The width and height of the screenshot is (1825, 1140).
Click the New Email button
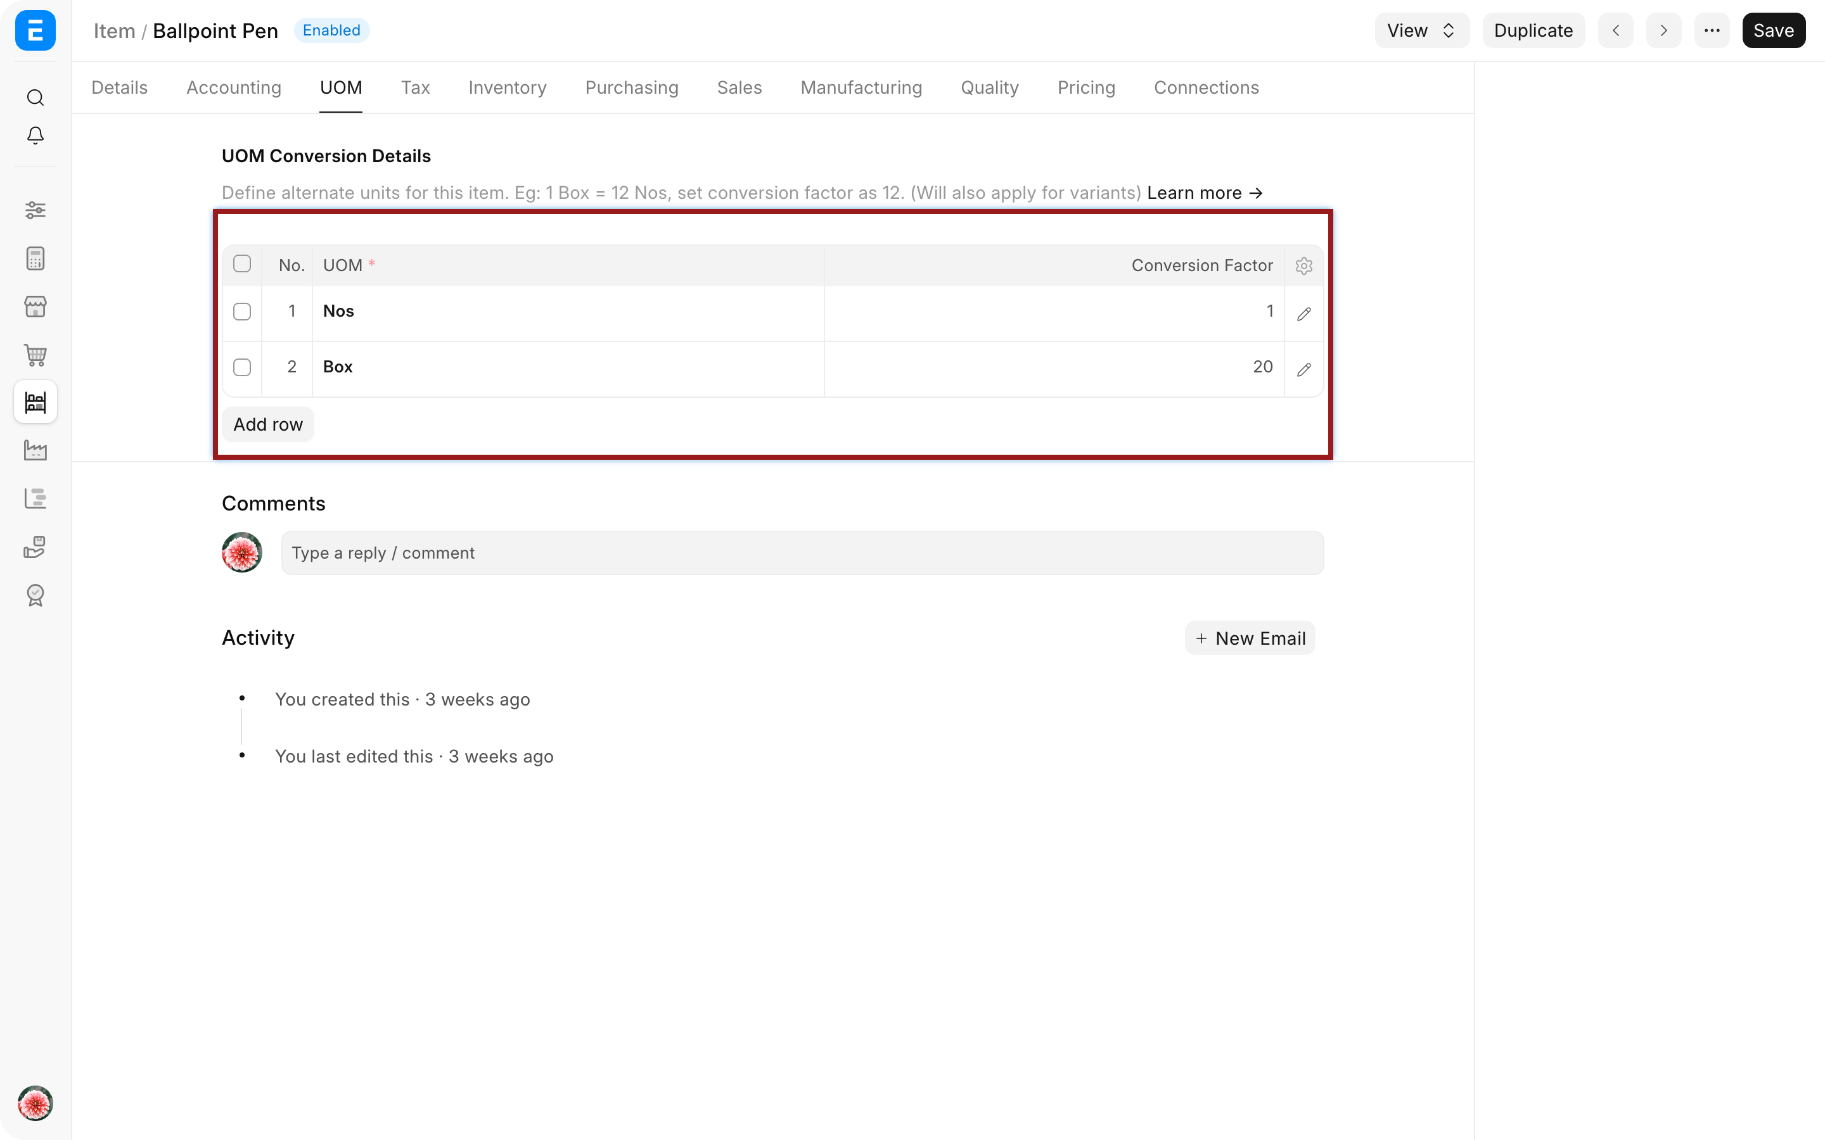[x=1250, y=638]
